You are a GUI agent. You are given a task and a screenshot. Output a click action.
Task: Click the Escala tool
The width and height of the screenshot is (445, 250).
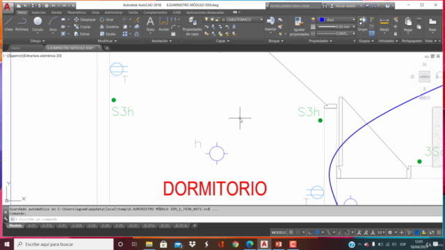[x=108, y=34]
